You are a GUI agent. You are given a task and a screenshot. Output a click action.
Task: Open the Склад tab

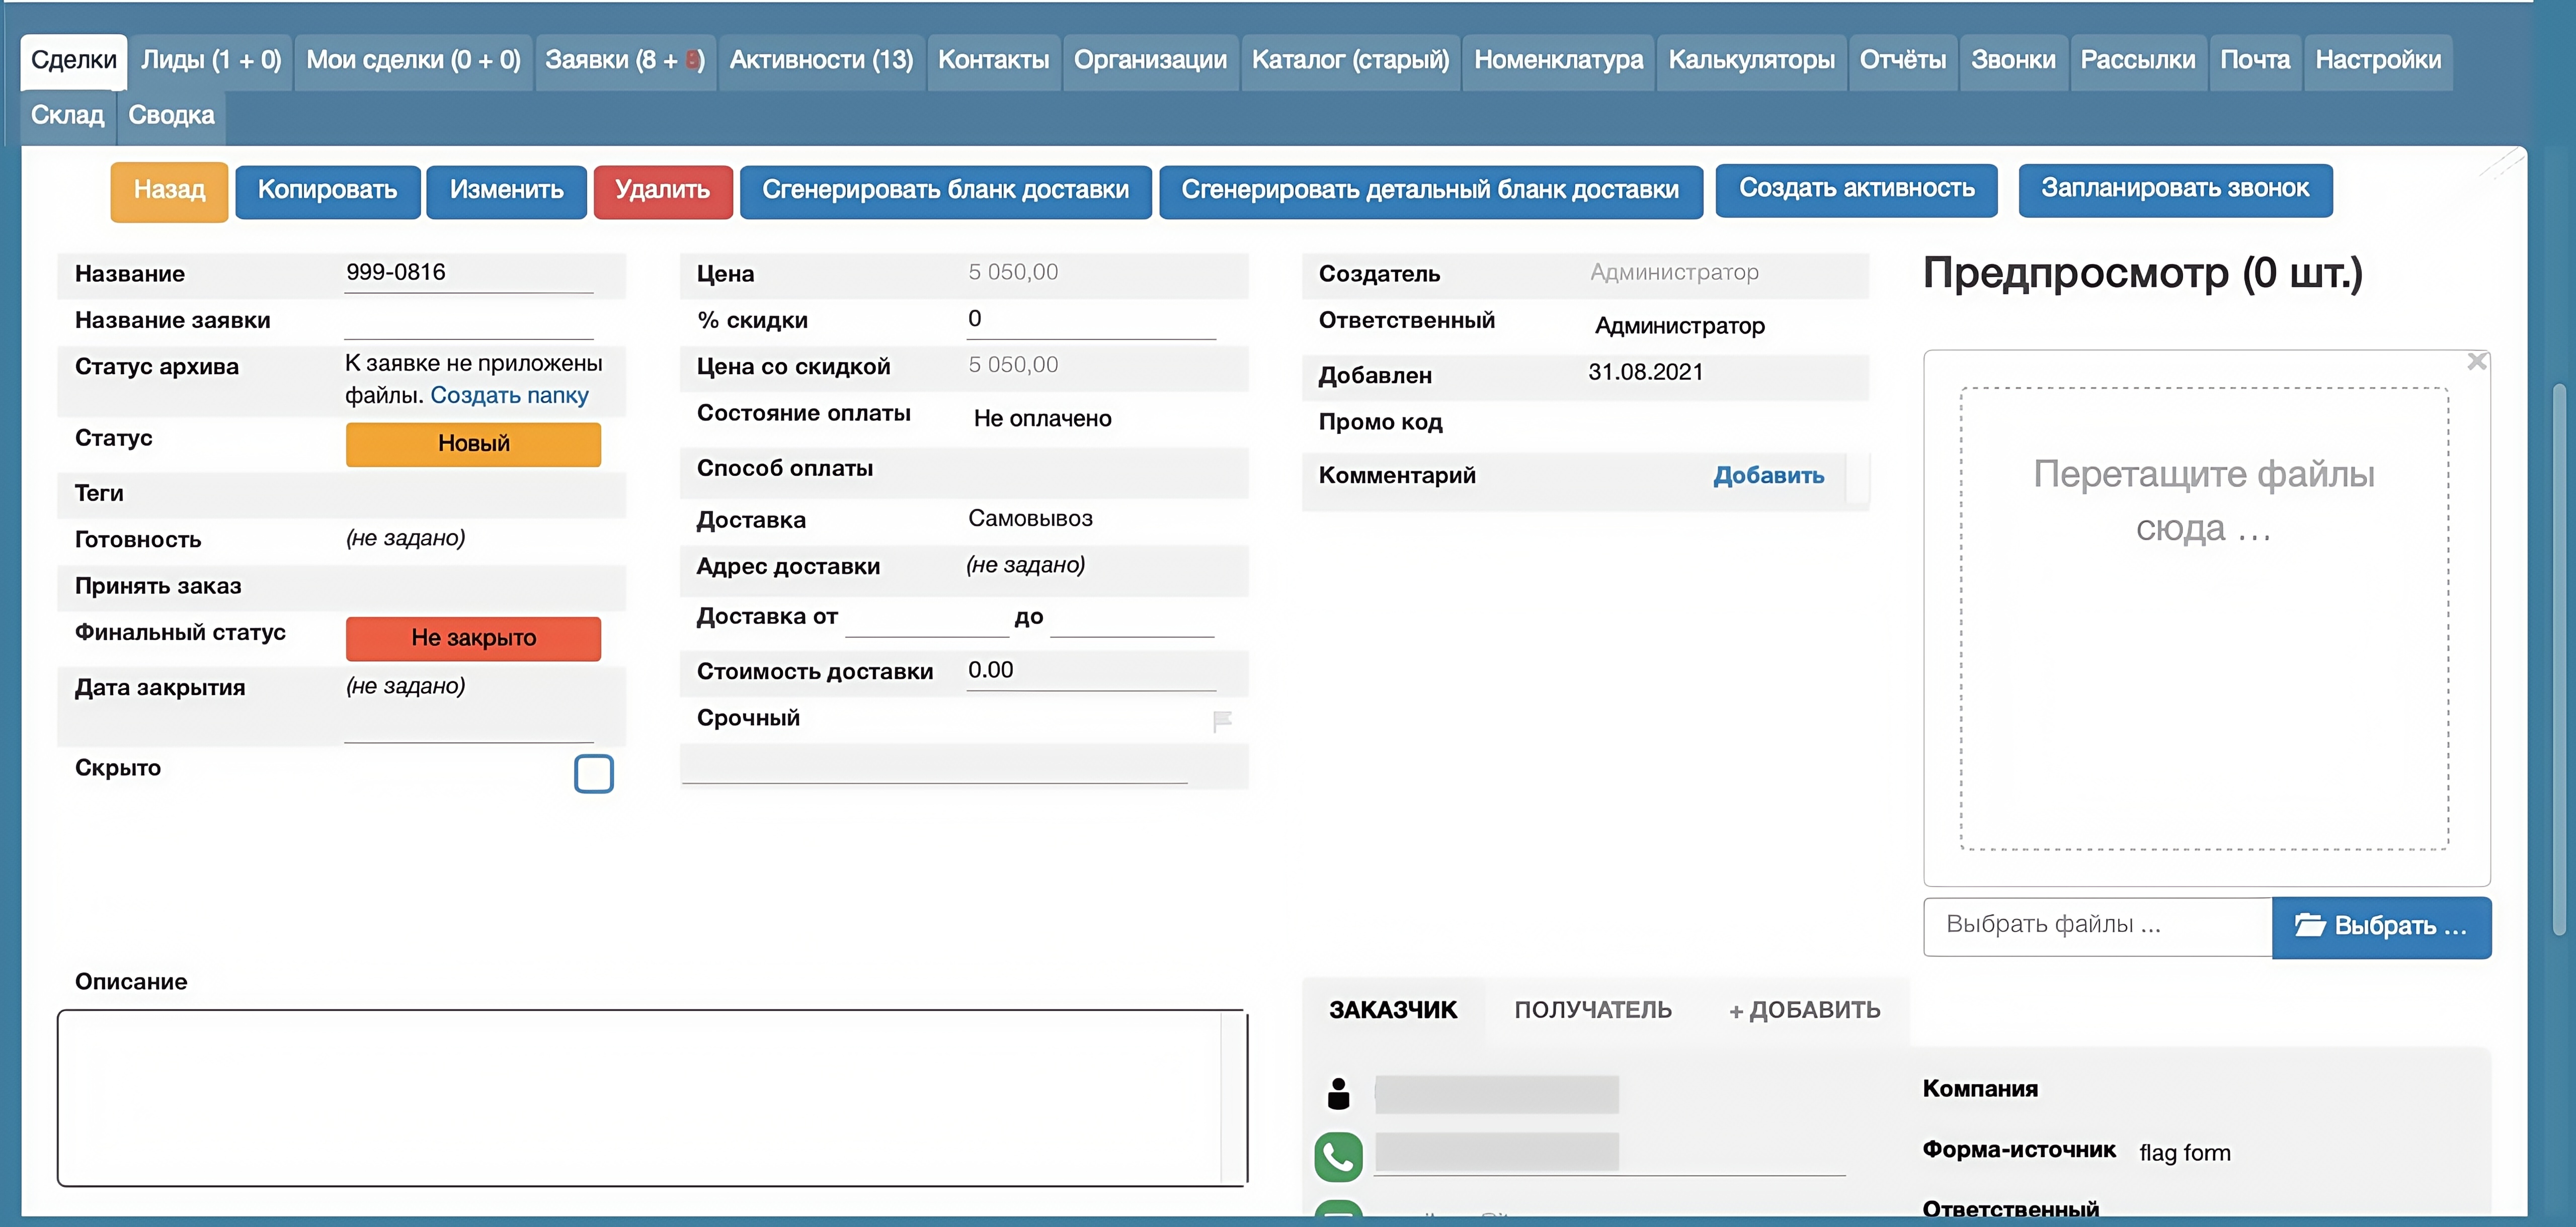tap(67, 116)
